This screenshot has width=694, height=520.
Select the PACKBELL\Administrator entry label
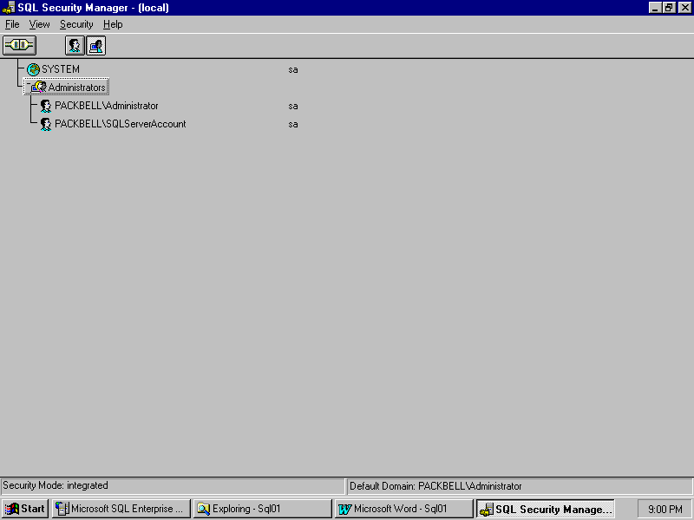pos(106,106)
